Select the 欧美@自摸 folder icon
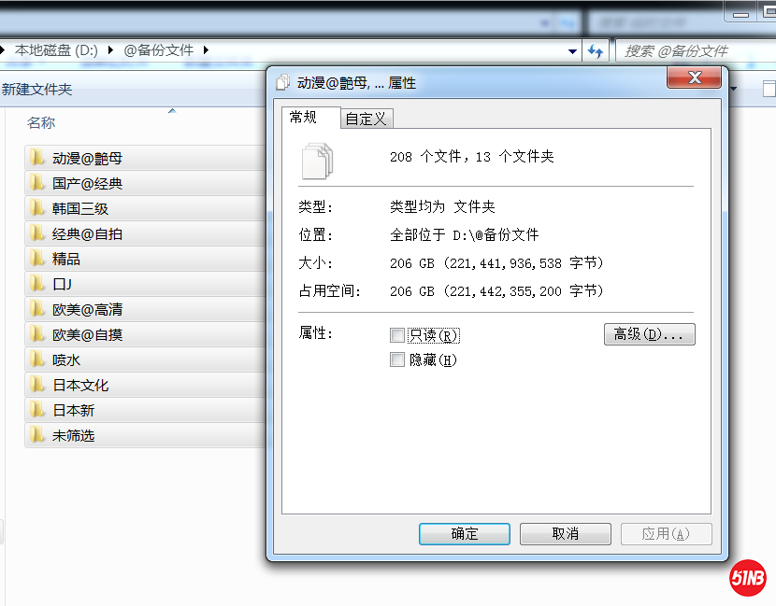Viewport: 776px width, 606px height. [x=37, y=334]
